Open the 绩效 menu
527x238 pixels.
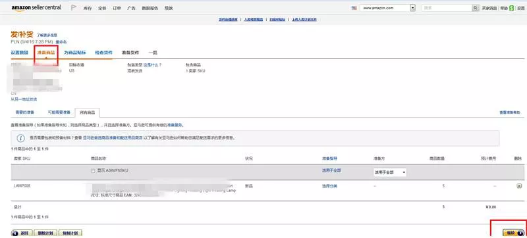(x=169, y=8)
